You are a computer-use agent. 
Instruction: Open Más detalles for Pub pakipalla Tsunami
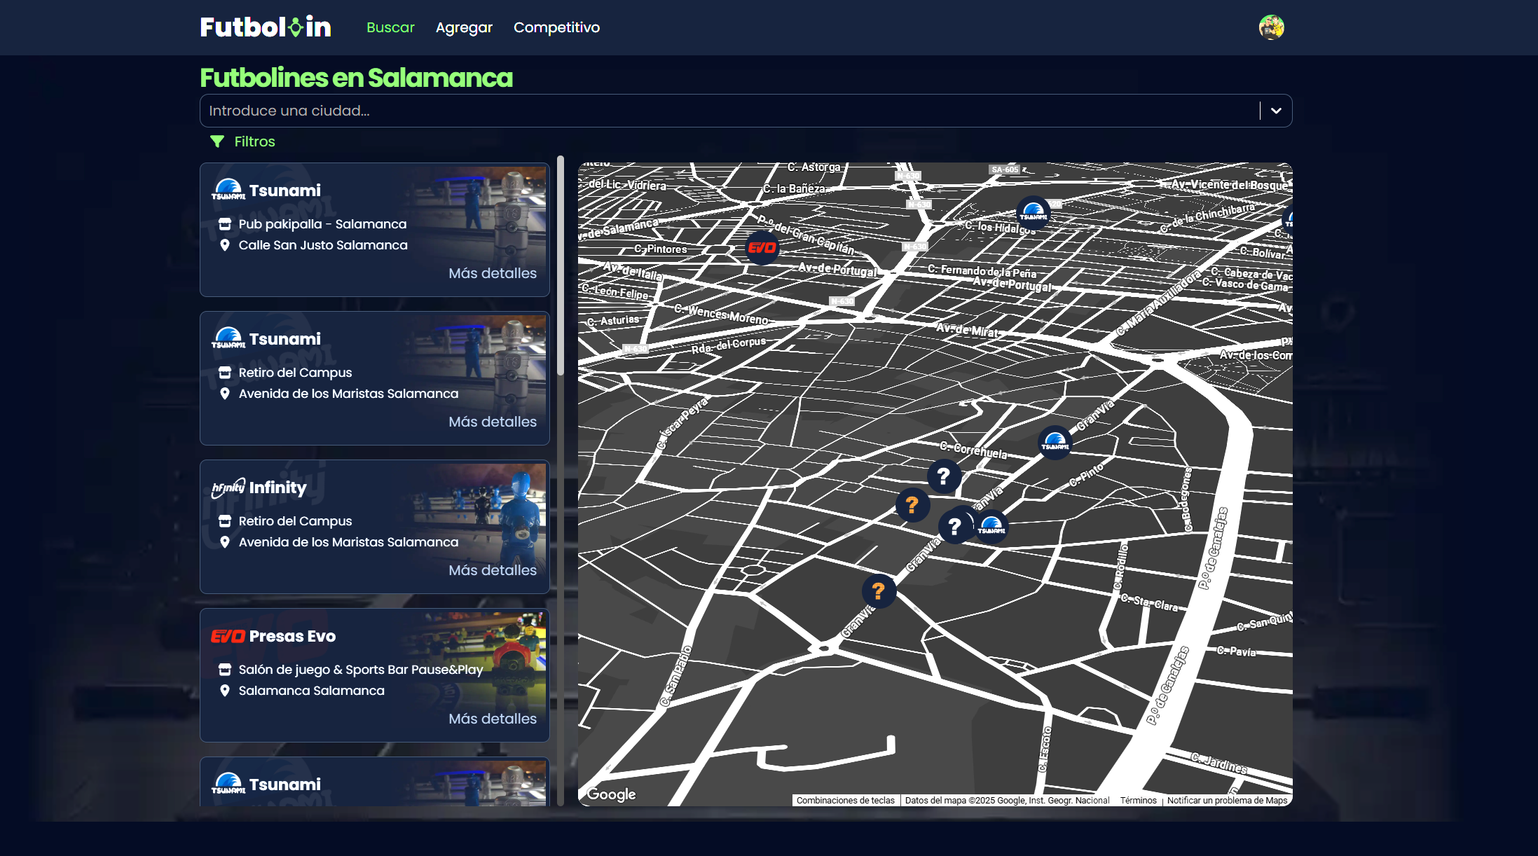tap(493, 273)
